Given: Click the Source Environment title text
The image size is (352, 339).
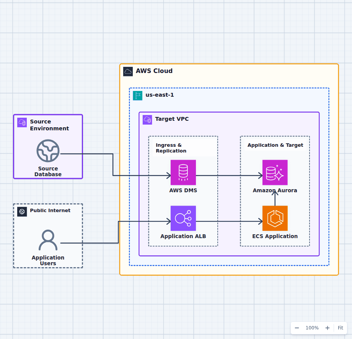Looking at the screenshot, I should pyautogui.click(x=49, y=125).
